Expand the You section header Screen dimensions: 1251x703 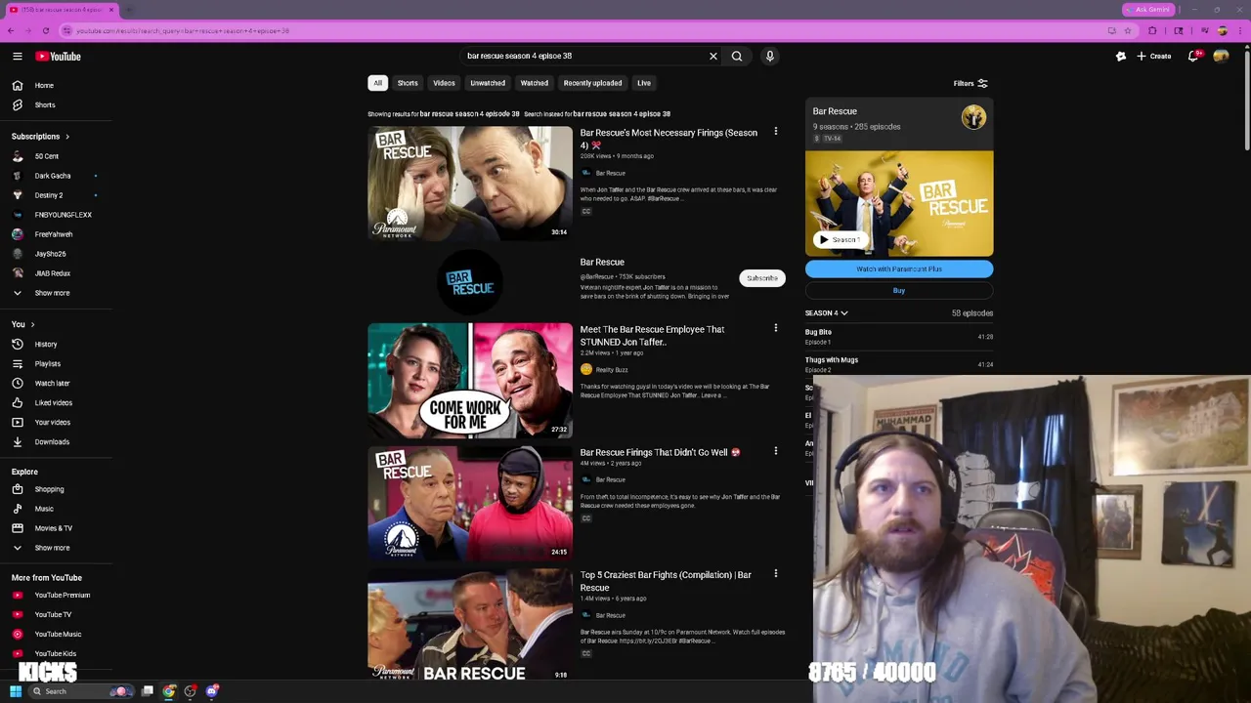(23, 324)
